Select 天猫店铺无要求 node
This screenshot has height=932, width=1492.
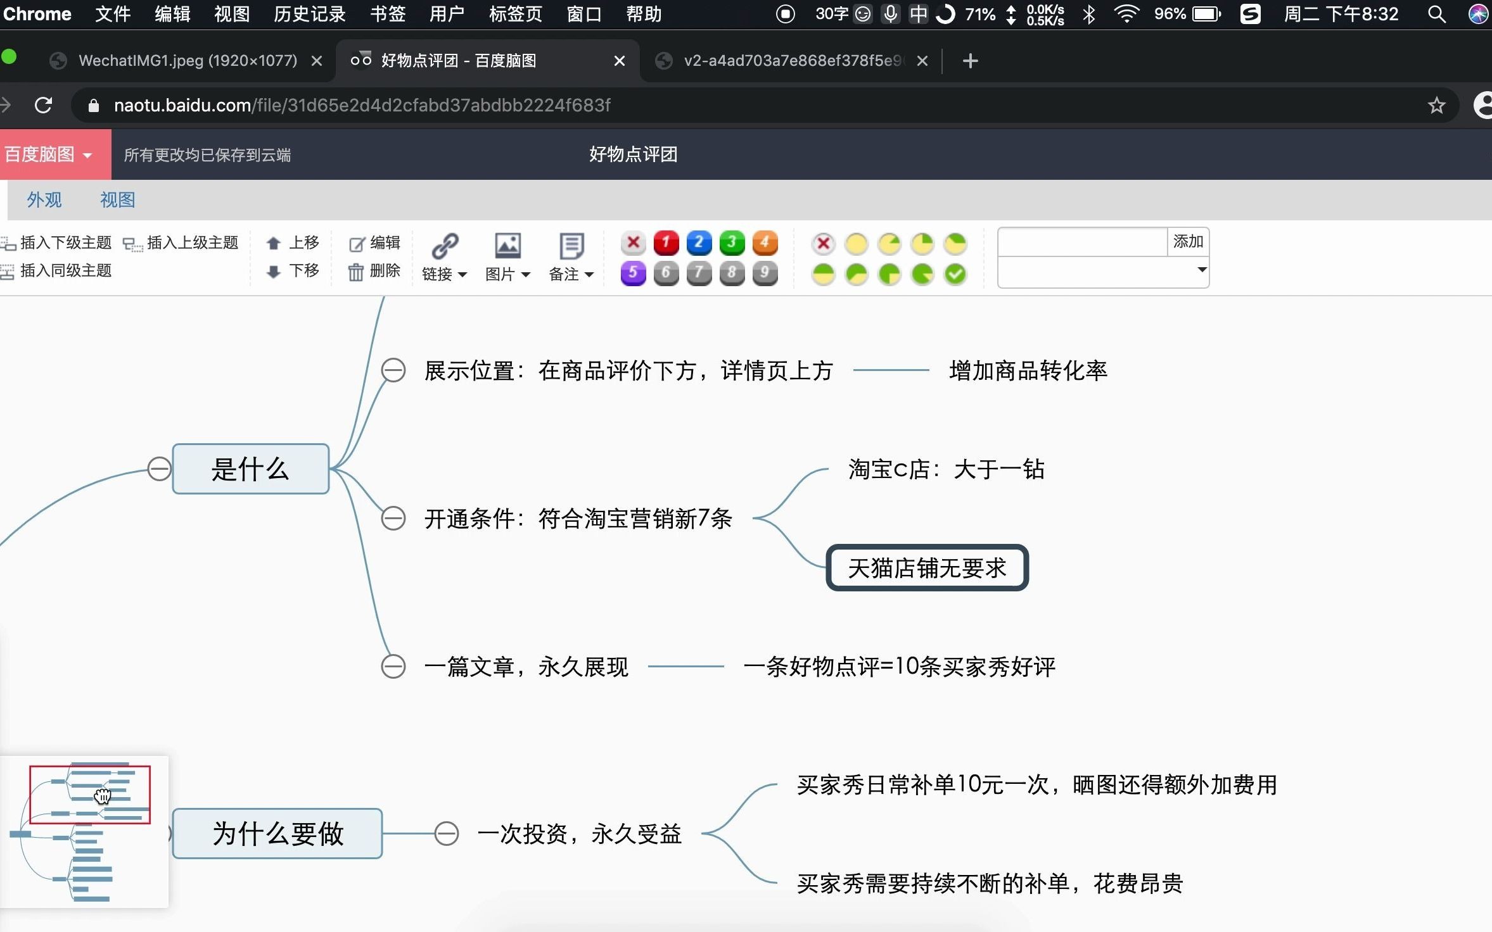click(927, 568)
